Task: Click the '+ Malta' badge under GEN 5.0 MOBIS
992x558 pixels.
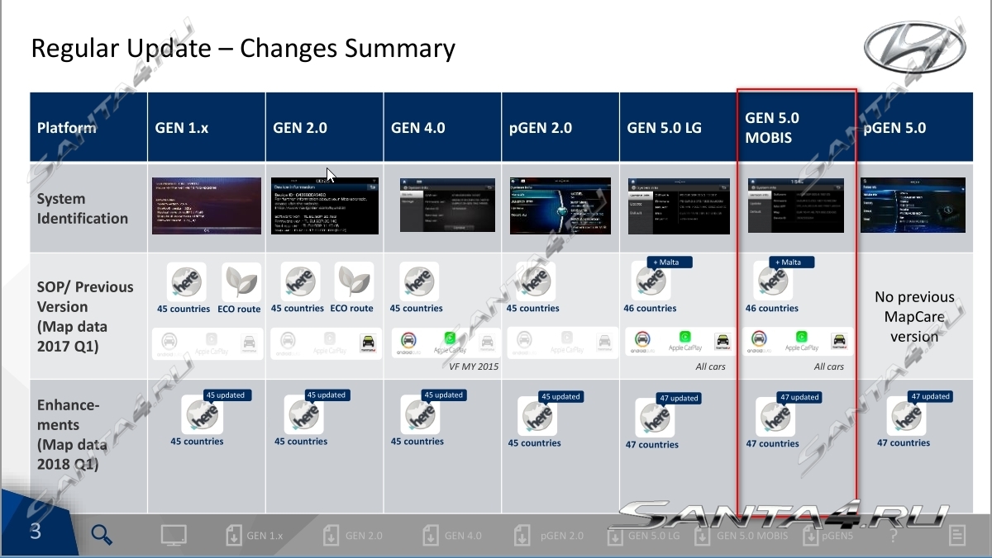Action: click(791, 262)
